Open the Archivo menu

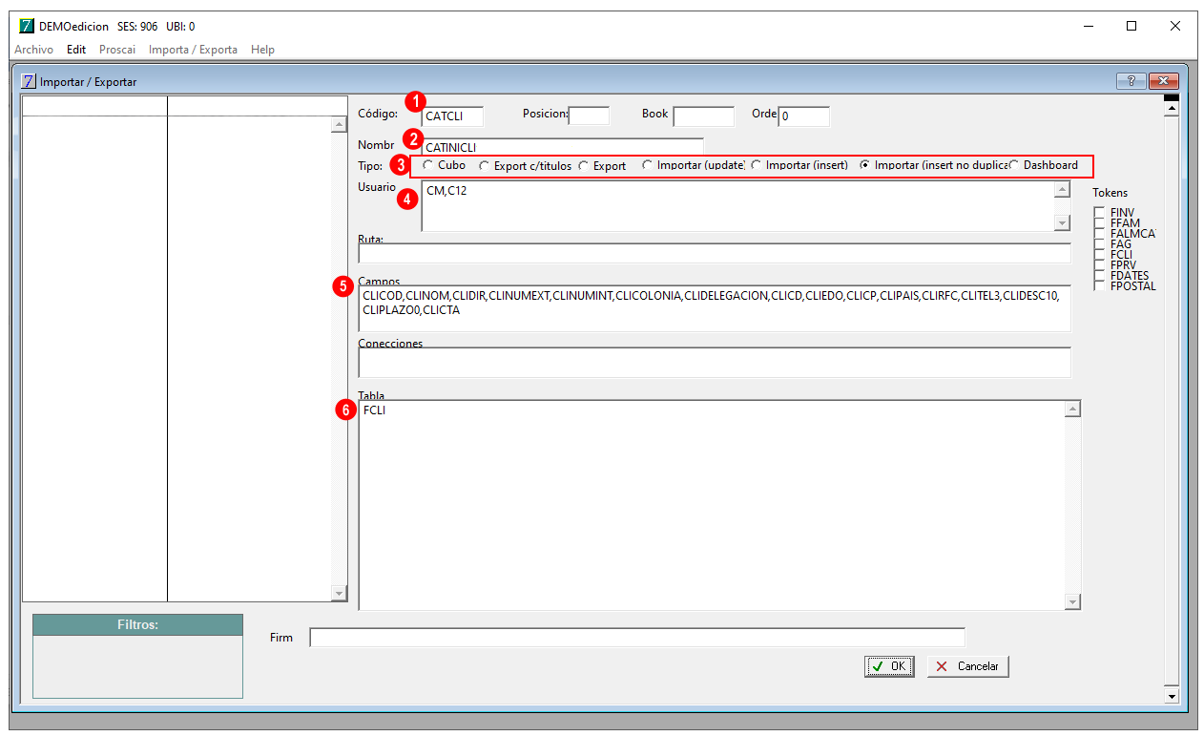pyautogui.click(x=33, y=50)
